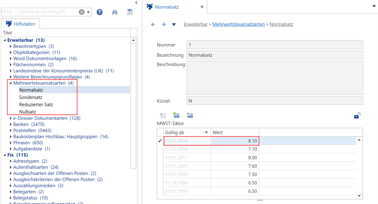
Task: Select Sondersatz in the tree
Action: tap(31, 97)
